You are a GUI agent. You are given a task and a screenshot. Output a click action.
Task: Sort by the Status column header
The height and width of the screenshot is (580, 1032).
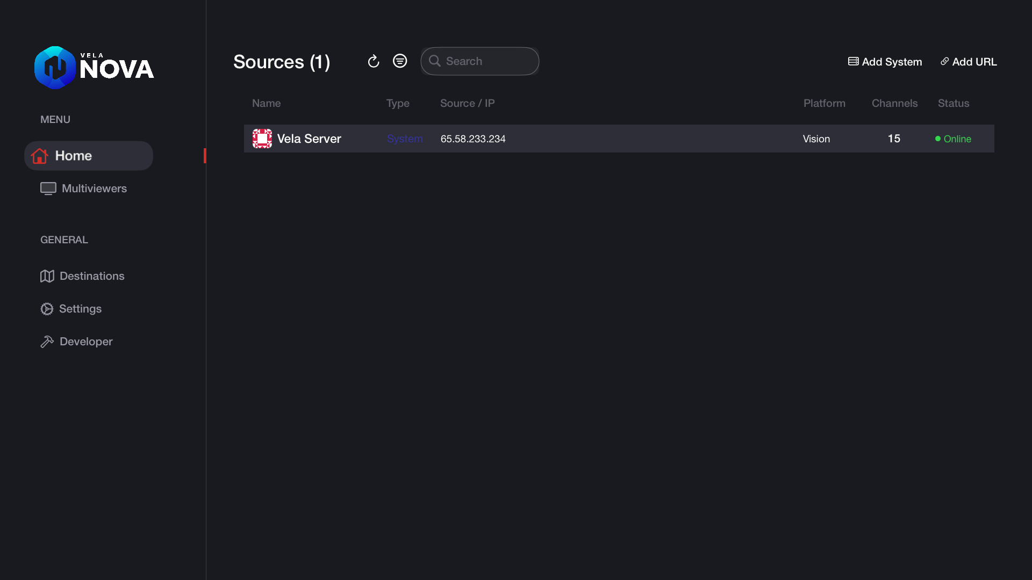(954, 103)
